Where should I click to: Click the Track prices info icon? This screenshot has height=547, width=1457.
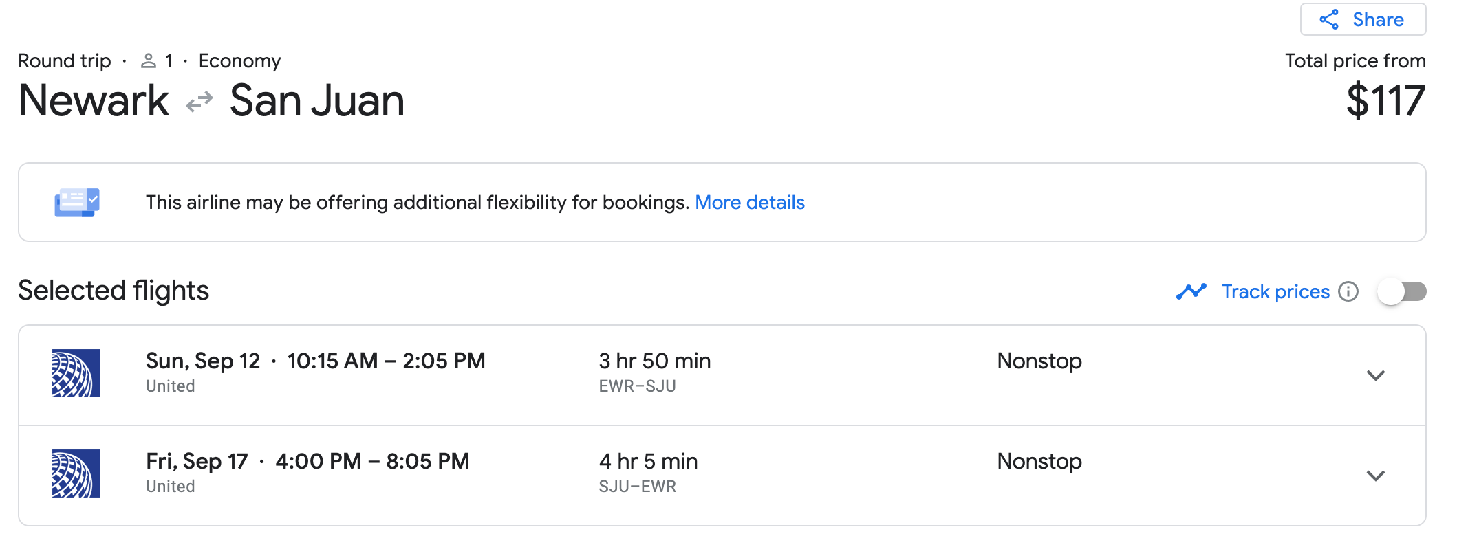click(1348, 291)
